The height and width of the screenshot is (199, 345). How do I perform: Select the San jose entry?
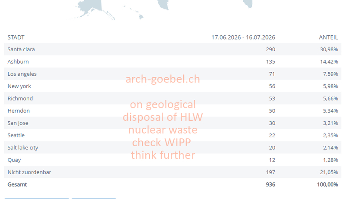click(18, 123)
